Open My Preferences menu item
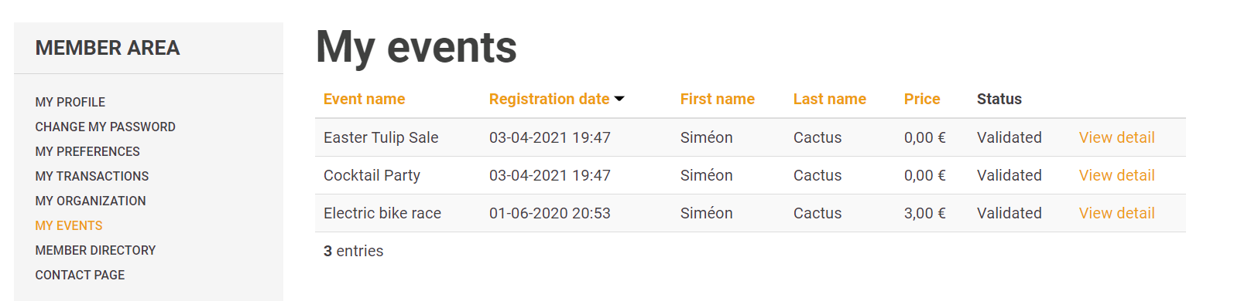The image size is (1234, 301). coord(87,151)
